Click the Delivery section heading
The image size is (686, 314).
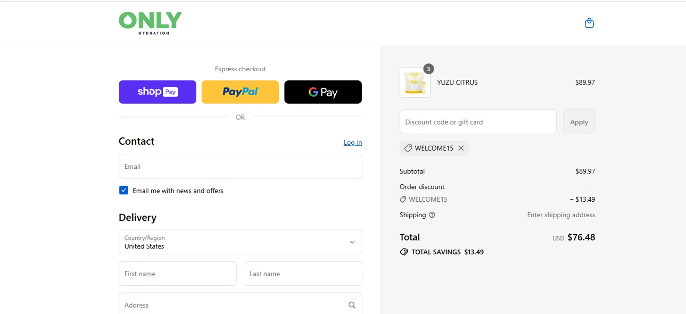click(137, 218)
